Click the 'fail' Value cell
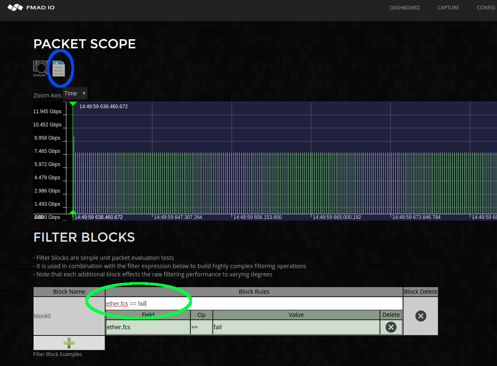 (x=296, y=327)
